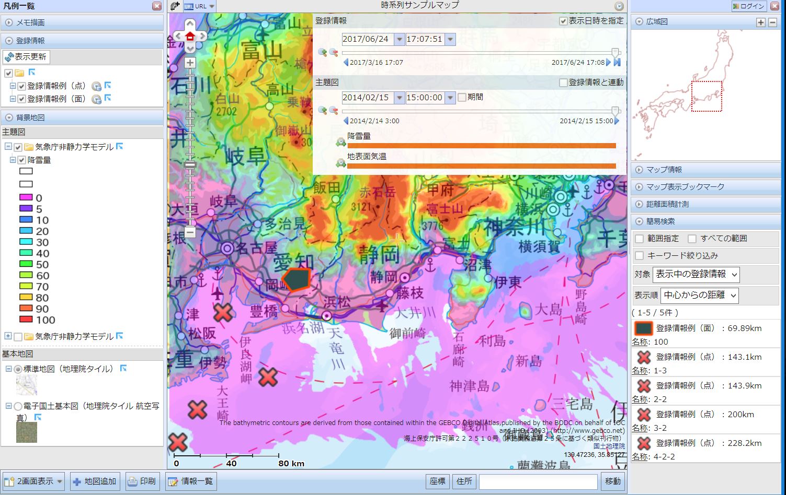This screenshot has height=495, width=786.
Task: Click the address search input field
Action: tap(538, 481)
